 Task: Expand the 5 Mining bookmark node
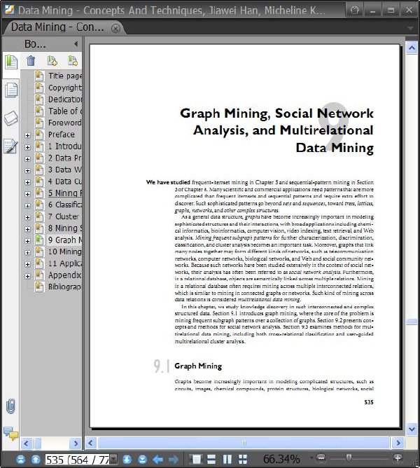(x=27, y=194)
